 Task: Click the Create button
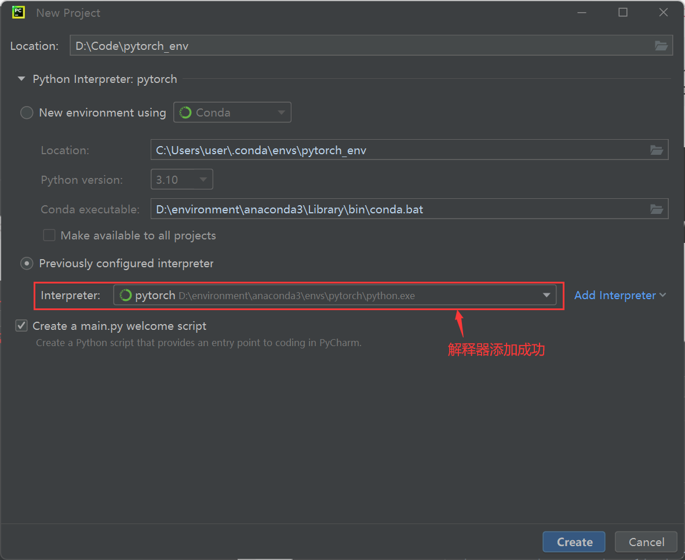[574, 542]
